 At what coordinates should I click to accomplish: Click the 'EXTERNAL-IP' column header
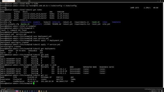click(46, 77)
